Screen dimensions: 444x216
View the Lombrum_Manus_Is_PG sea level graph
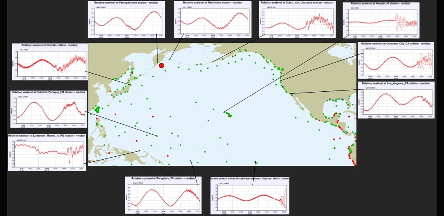[46, 152]
